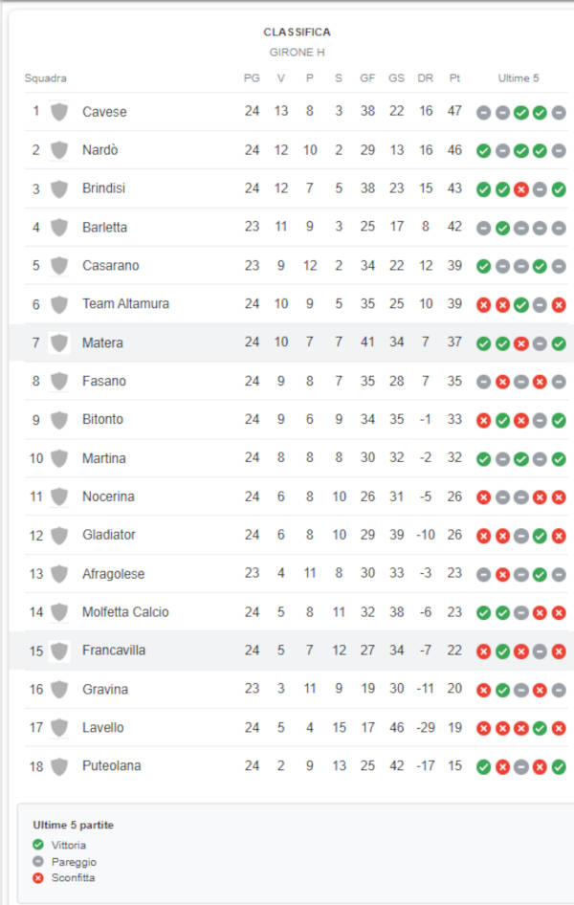Click the Puteolana team shield icon
Screen dimensions: 574x905
[x=59, y=766]
